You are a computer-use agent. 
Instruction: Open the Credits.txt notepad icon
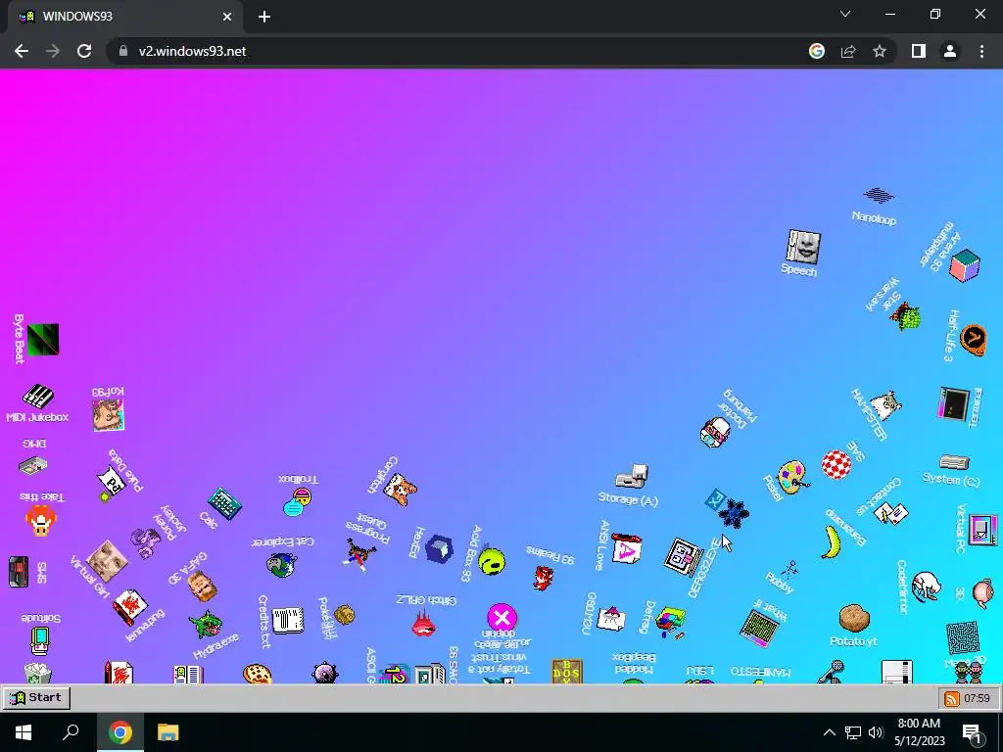[288, 620]
